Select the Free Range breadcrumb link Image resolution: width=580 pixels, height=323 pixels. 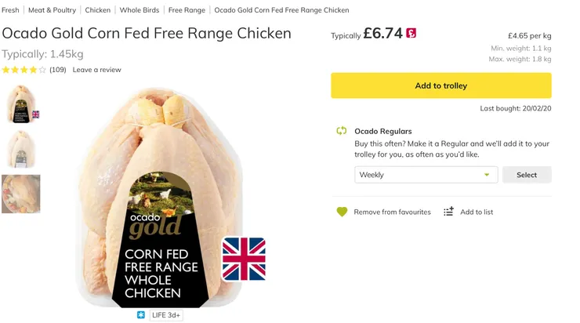[187, 10]
